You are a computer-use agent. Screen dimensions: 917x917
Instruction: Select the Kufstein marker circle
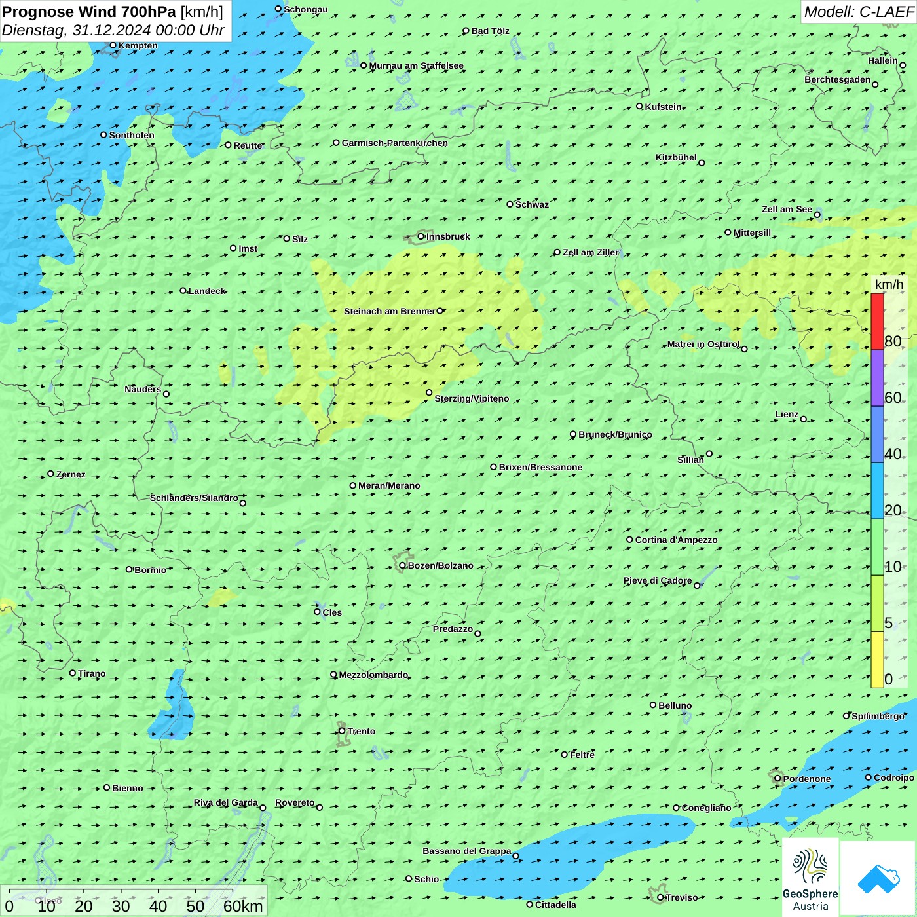640,106
